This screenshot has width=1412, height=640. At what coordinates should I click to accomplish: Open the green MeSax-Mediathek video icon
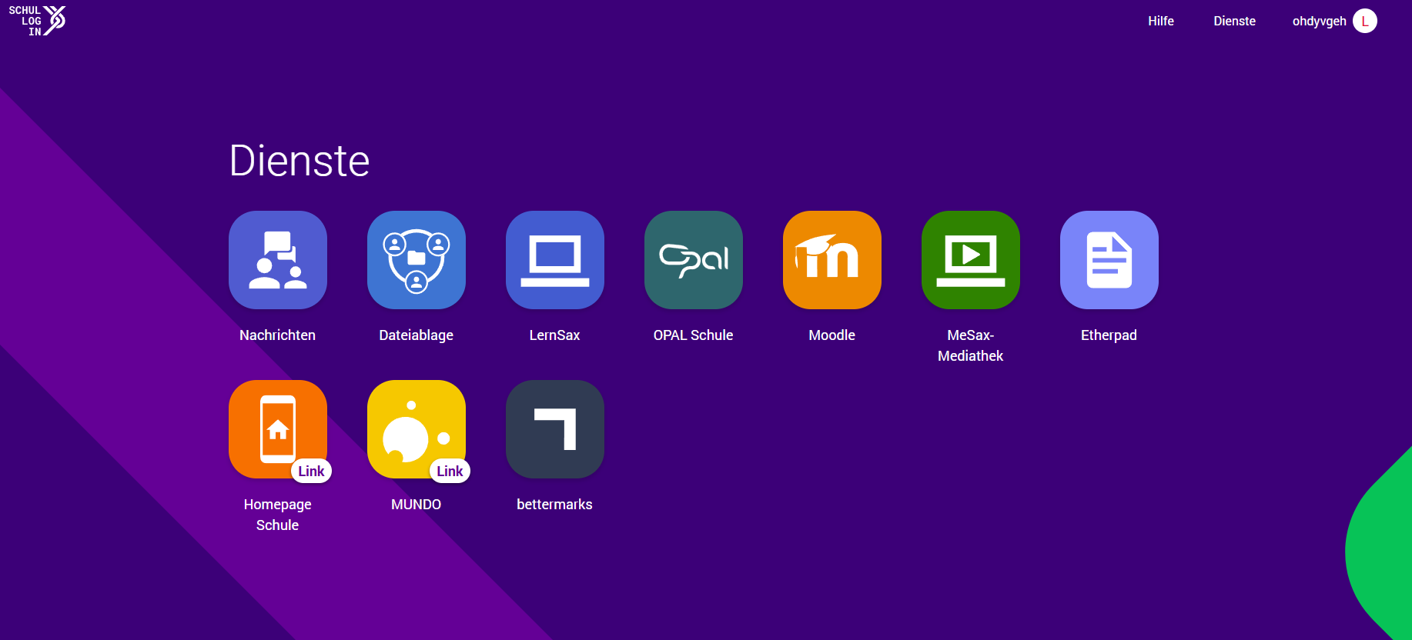click(x=971, y=260)
